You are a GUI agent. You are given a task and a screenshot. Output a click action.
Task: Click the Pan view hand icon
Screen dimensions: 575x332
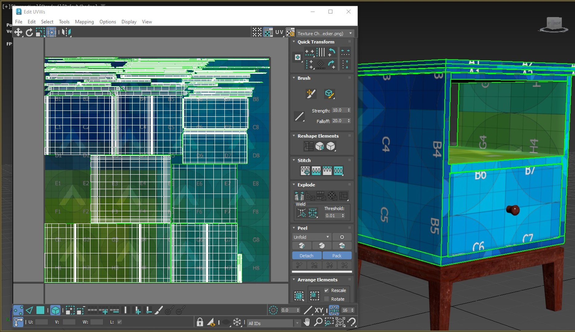coord(307,322)
